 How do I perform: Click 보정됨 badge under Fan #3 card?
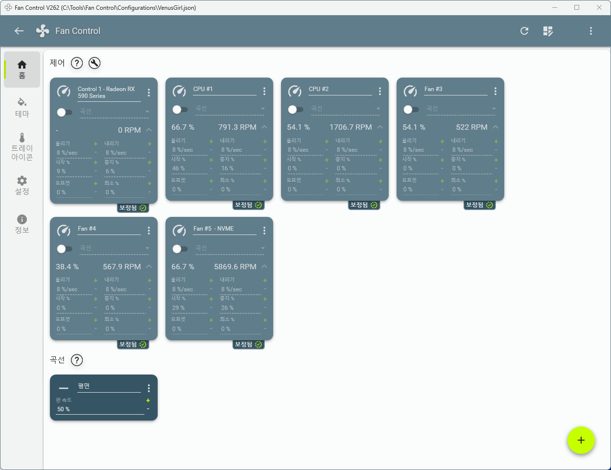coord(480,205)
